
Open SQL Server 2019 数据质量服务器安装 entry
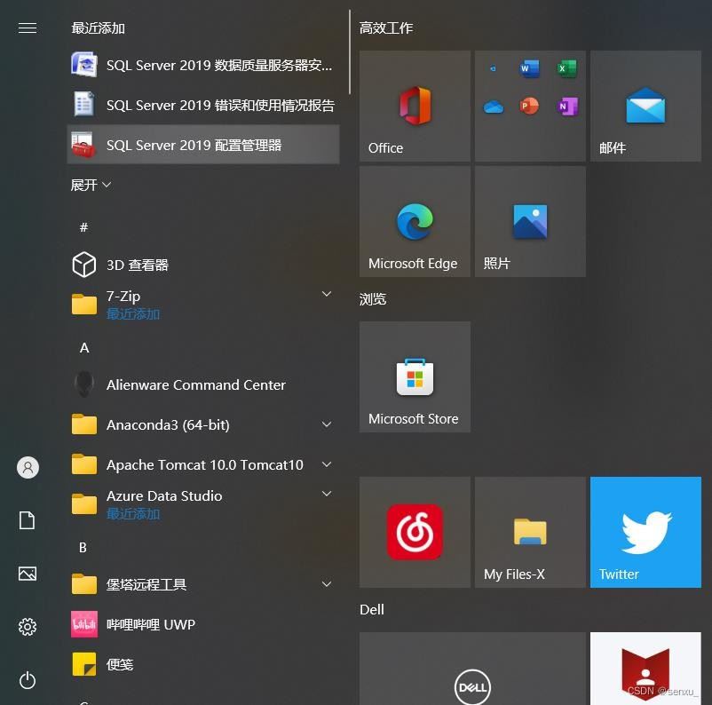click(x=203, y=66)
